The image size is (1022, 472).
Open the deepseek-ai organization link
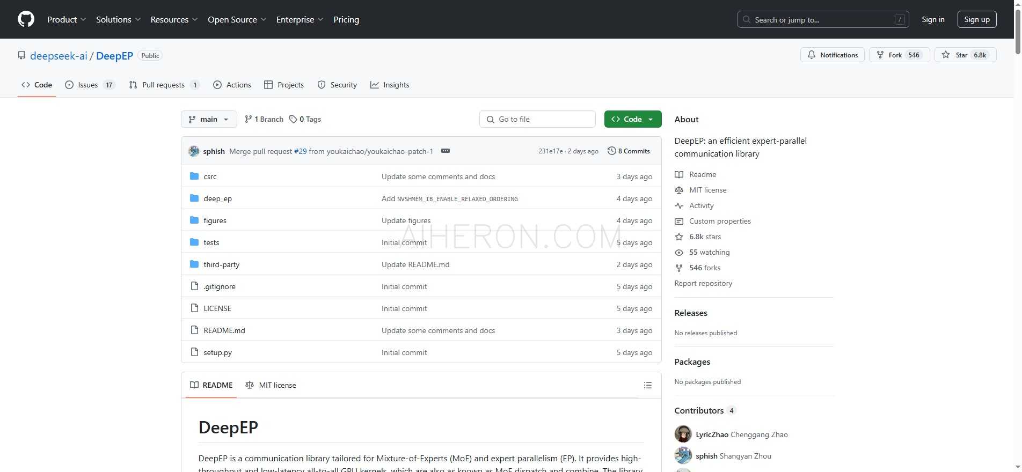pyautogui.click(x=59, y=56)
